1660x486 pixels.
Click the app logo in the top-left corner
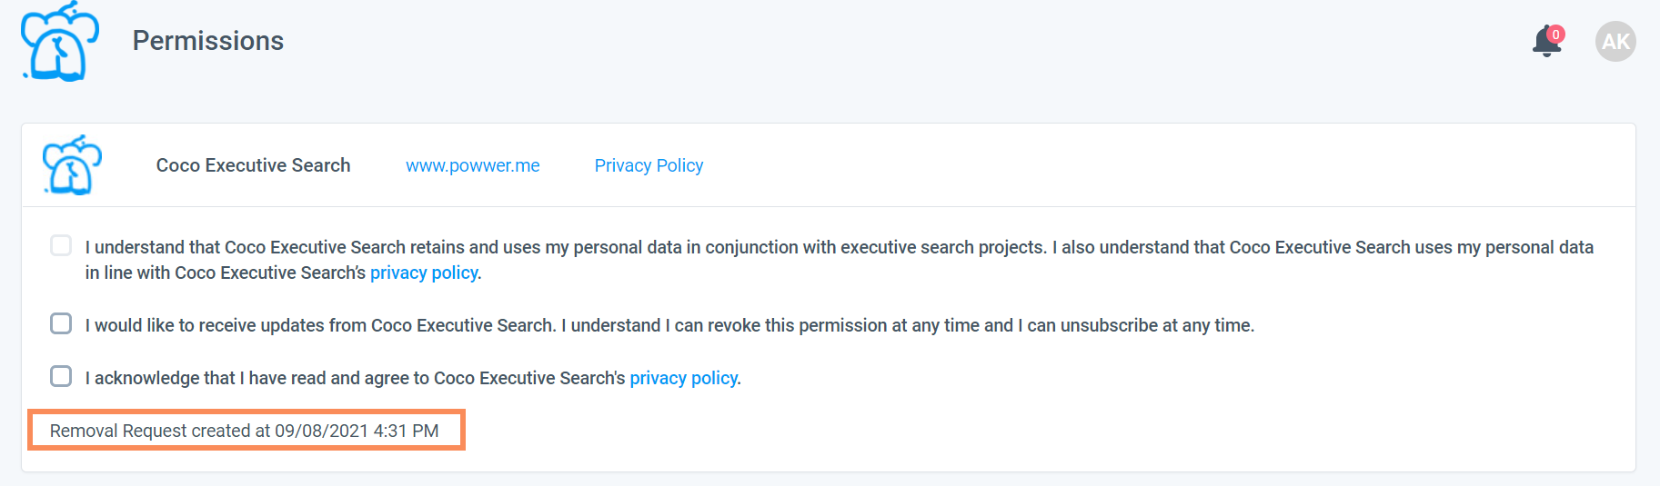click(x=59, y=42)
